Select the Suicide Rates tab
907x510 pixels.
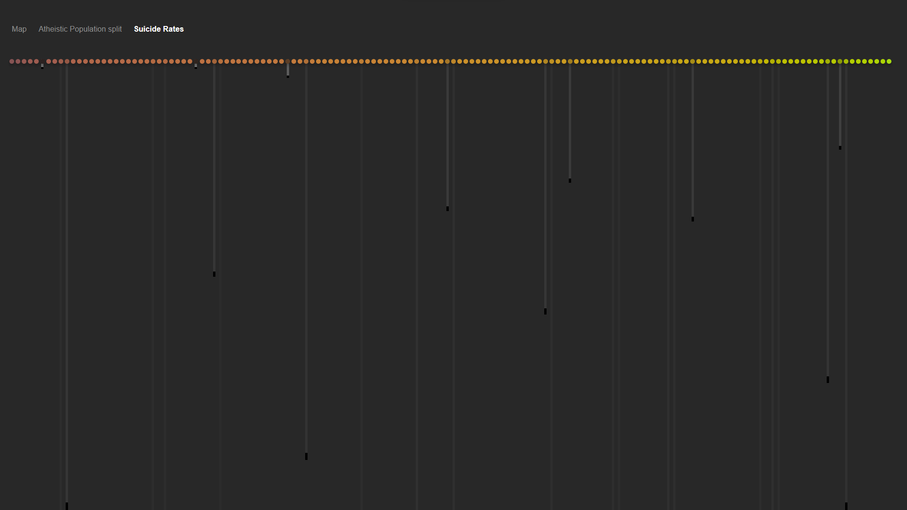tap(159, 29)
